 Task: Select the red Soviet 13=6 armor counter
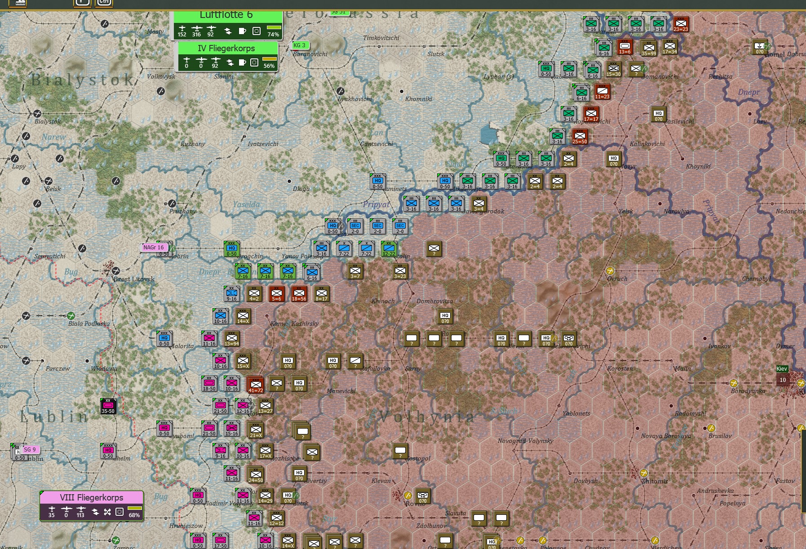(x=624, y=47)
